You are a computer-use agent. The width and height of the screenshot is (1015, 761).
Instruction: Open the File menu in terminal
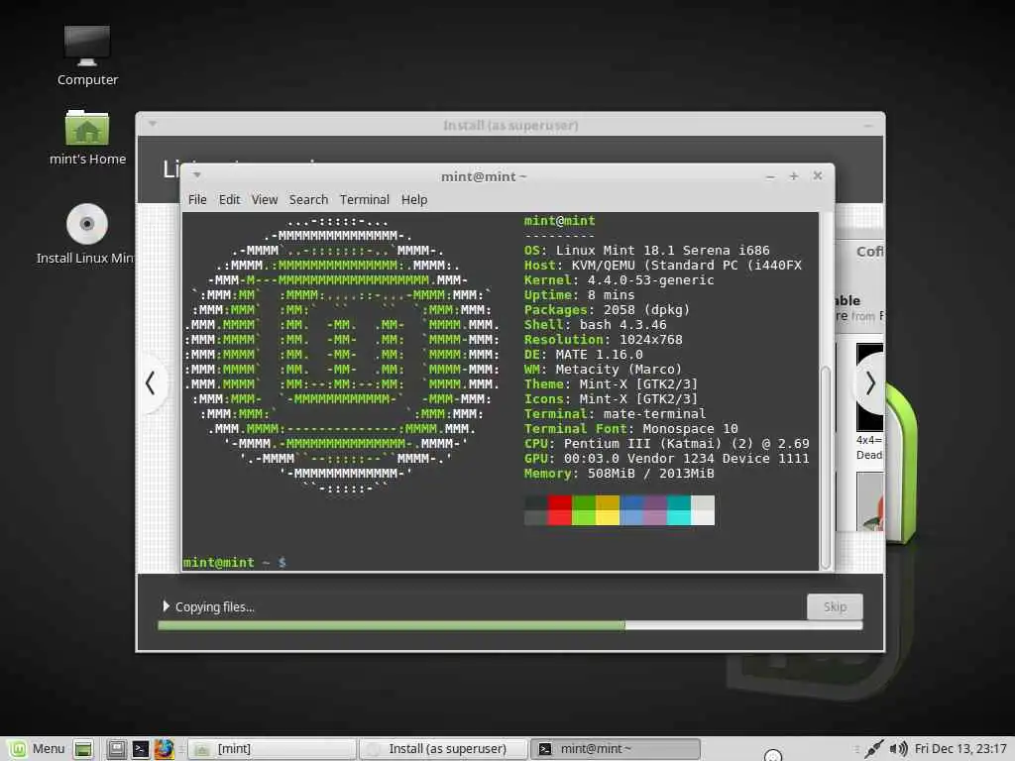point(197,200)
